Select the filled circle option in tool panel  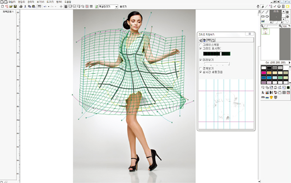point(287,17)
